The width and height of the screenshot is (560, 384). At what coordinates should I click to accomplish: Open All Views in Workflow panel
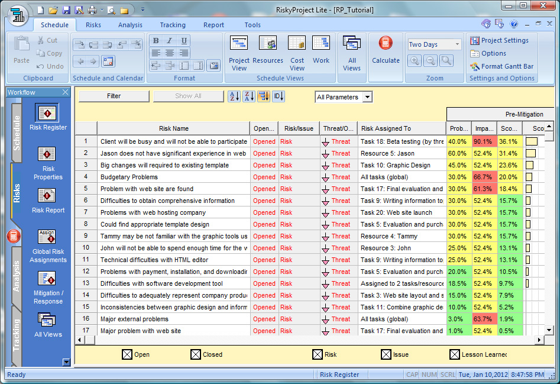pos(47,320)
